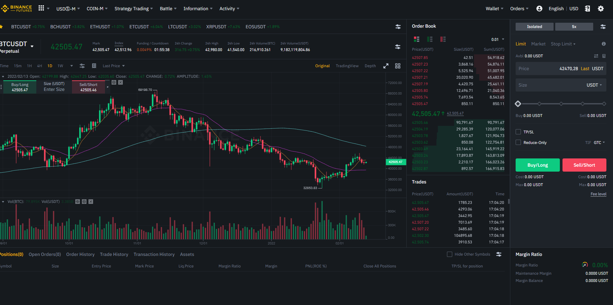Screen dimensions: 613x305
Task: Switch to Open Orders(0) tab
Action: (x=45, y=254)
